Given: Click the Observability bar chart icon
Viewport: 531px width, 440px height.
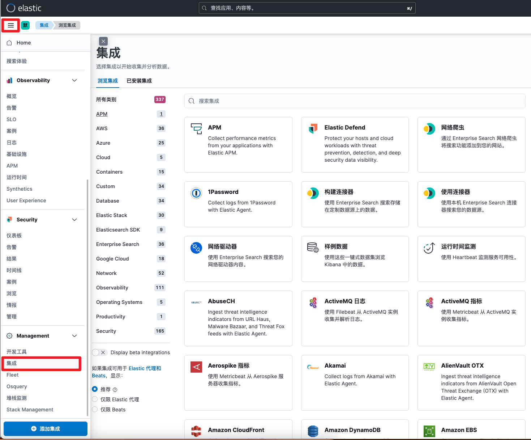Looking at the screenshot, I should click(x=9, y=80).
